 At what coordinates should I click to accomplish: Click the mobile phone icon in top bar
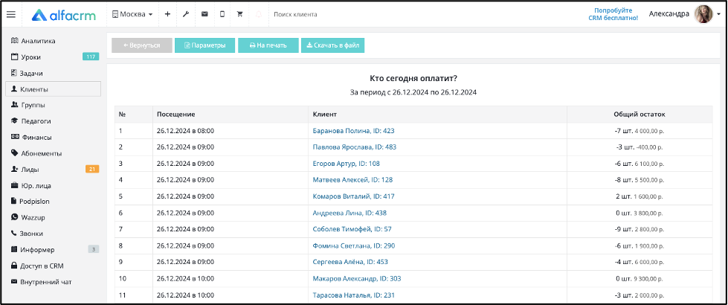click(x=222, y=14)
